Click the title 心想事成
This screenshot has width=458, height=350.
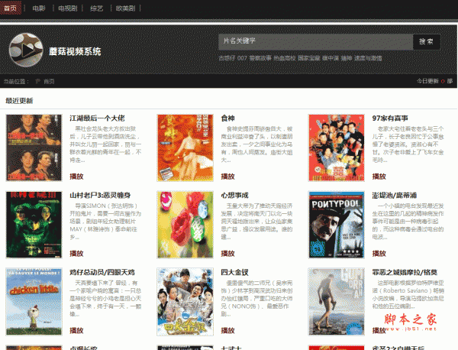[234, 195]
